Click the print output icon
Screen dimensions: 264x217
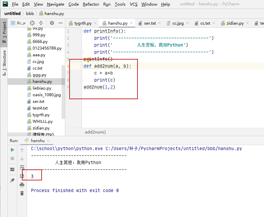(22, 185)
